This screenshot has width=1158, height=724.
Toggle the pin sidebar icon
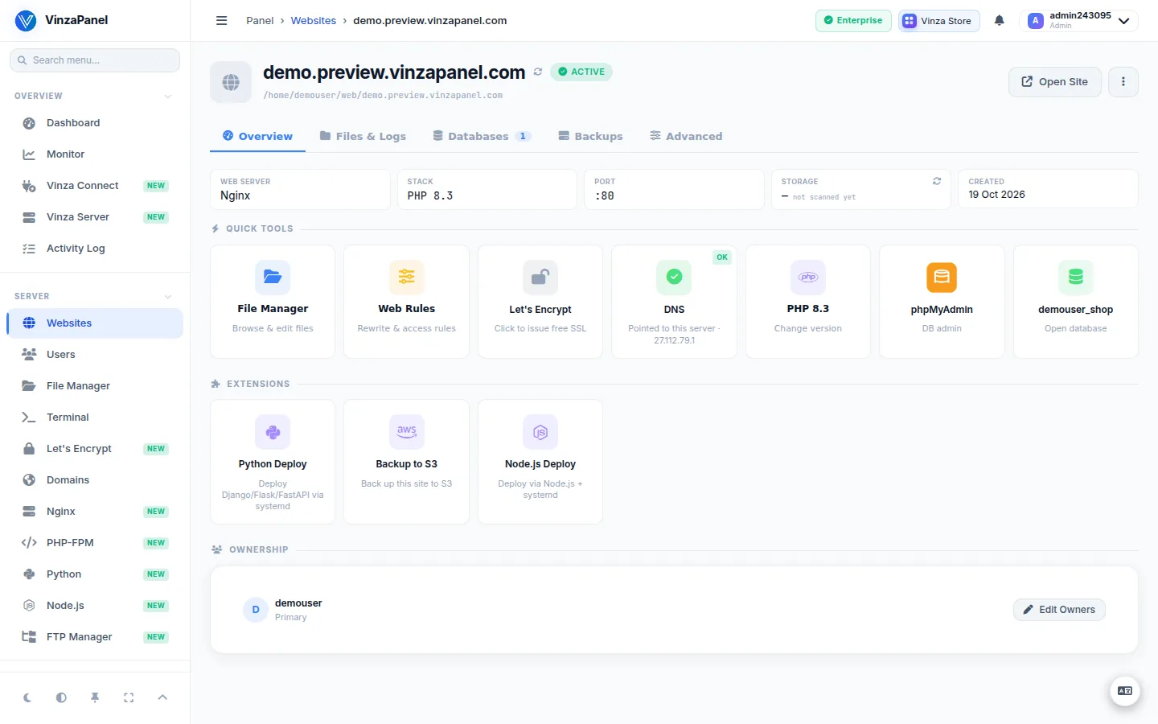(x=95, y=697)
